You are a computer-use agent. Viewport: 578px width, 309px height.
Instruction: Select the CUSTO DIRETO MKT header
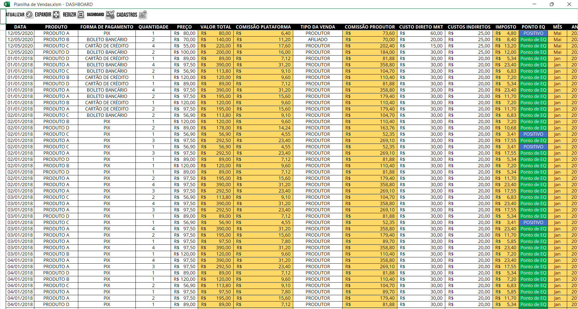421,27
